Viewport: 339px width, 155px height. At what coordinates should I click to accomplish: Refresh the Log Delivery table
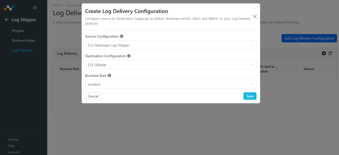330,53
